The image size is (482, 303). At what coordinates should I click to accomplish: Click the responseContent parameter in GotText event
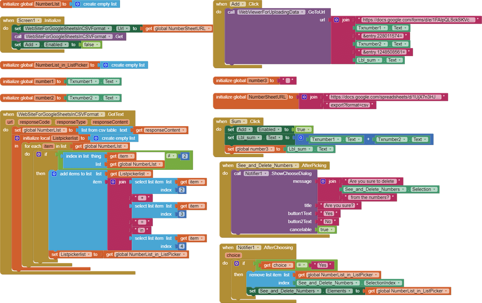110,122
